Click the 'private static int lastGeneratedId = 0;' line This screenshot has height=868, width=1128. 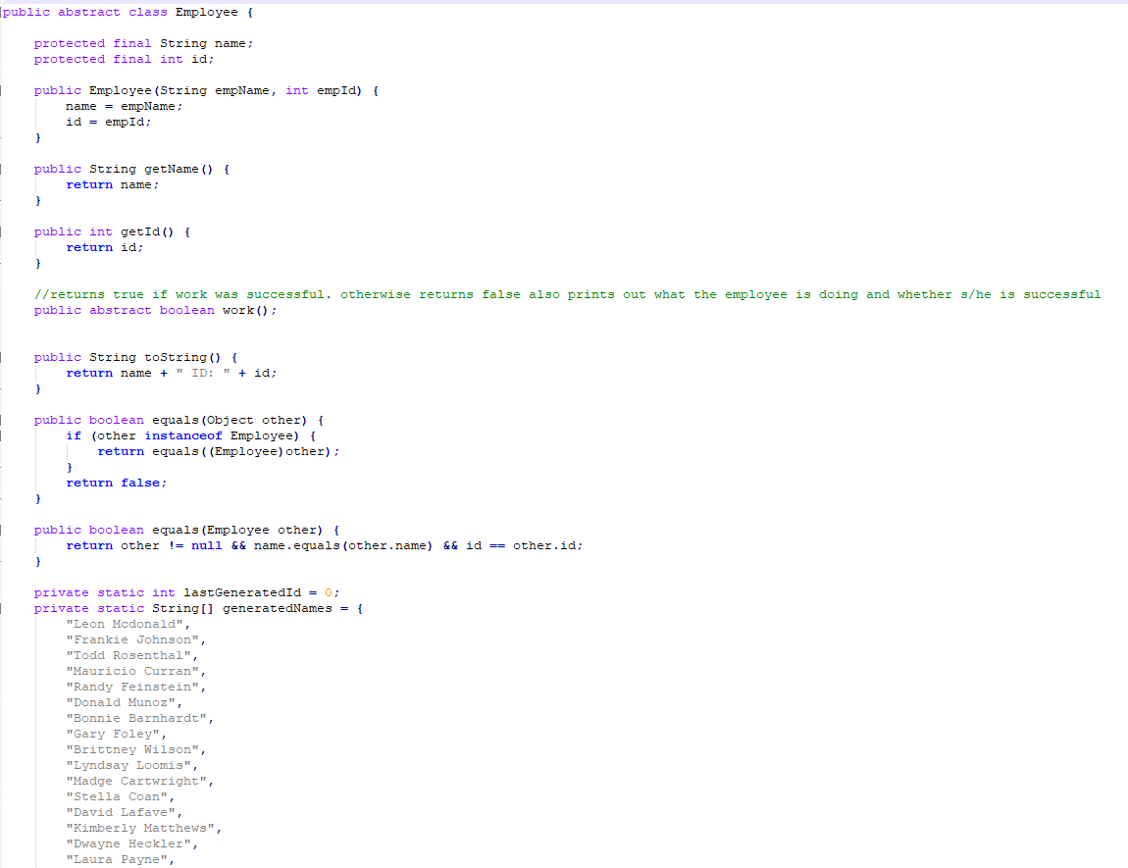187,592
